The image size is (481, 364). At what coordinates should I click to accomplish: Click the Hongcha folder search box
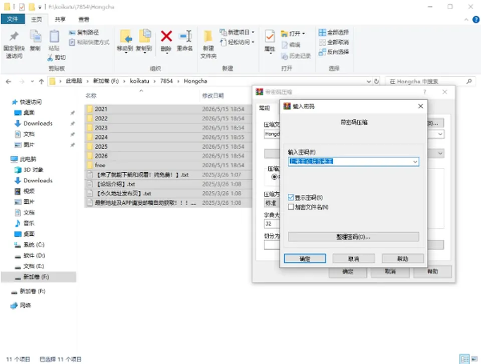click(429, 82)
